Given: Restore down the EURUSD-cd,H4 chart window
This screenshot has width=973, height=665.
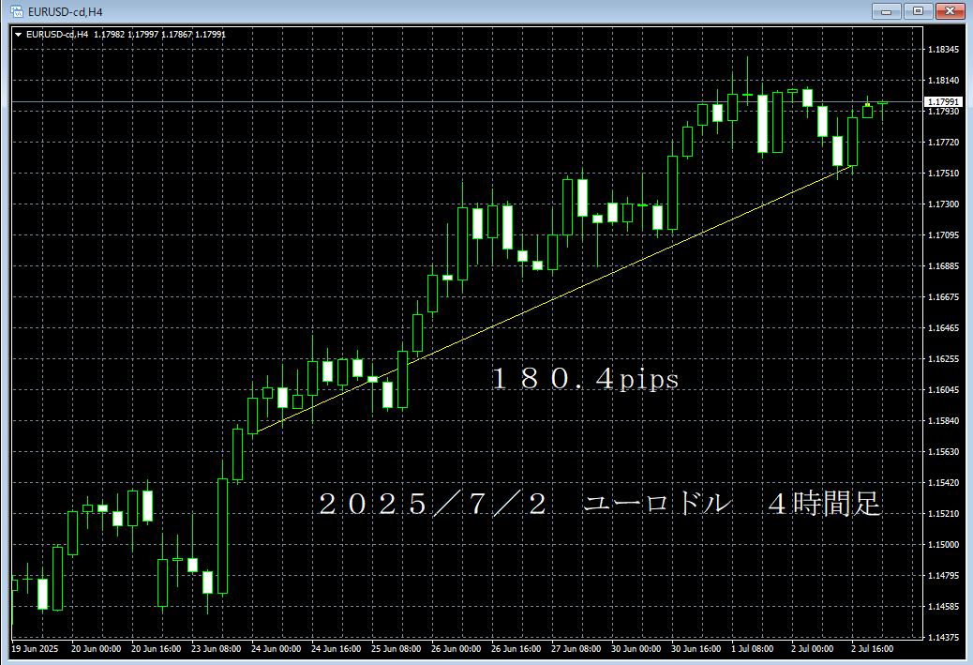Looking at the screenshot, I should (918, 10).
